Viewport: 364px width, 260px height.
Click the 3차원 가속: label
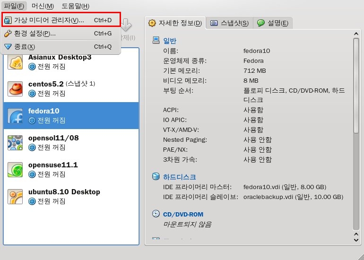[180, 160]
